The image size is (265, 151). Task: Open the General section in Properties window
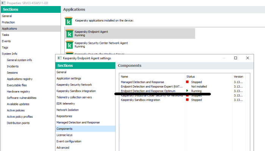pos(31,16)
